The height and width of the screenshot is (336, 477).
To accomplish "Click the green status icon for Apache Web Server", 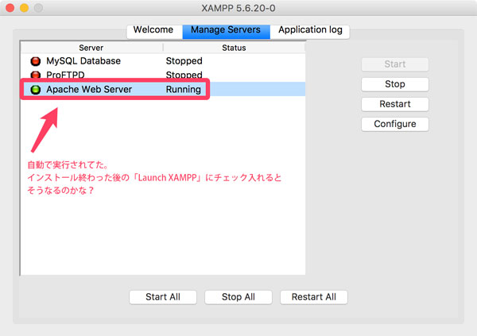I will (36, 90).
